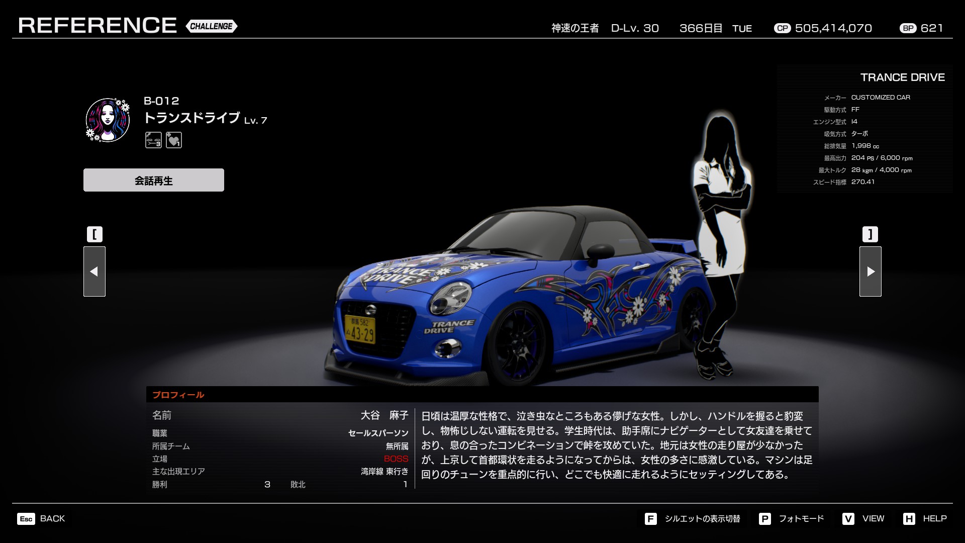Click the CHALLENGE tag next to REFERENCE
Screen dimensions: 965x543
click(211, 26)
